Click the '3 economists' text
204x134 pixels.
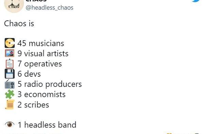(41, 94)
